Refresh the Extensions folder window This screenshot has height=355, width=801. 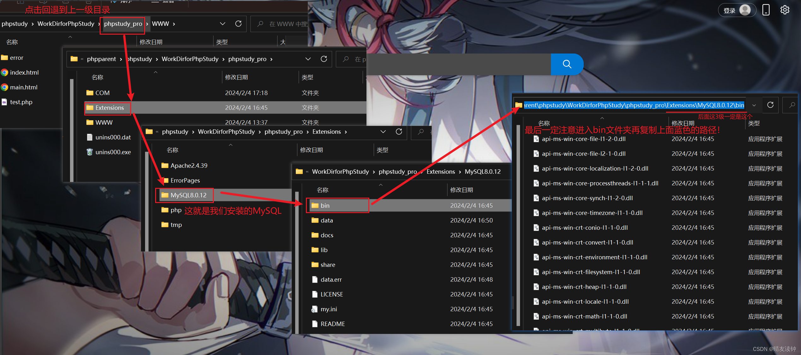click(x=399, y=132)
